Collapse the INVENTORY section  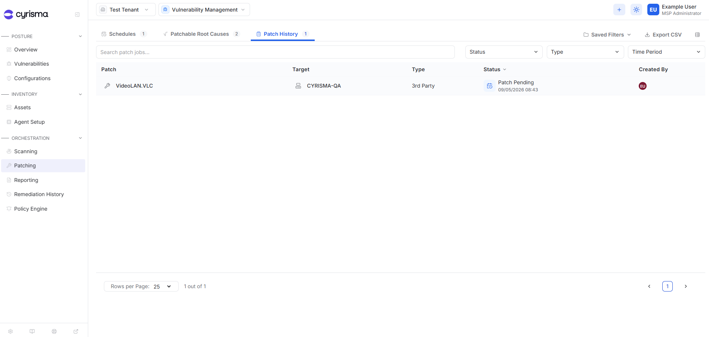pyautogui.click(x=80, y=94)
